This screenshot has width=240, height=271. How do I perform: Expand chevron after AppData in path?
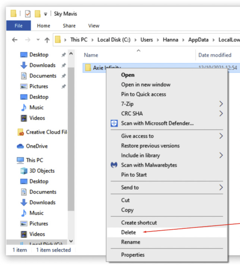214,40
